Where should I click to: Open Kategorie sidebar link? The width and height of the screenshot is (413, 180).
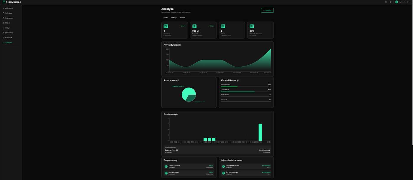tap(9, 38)
